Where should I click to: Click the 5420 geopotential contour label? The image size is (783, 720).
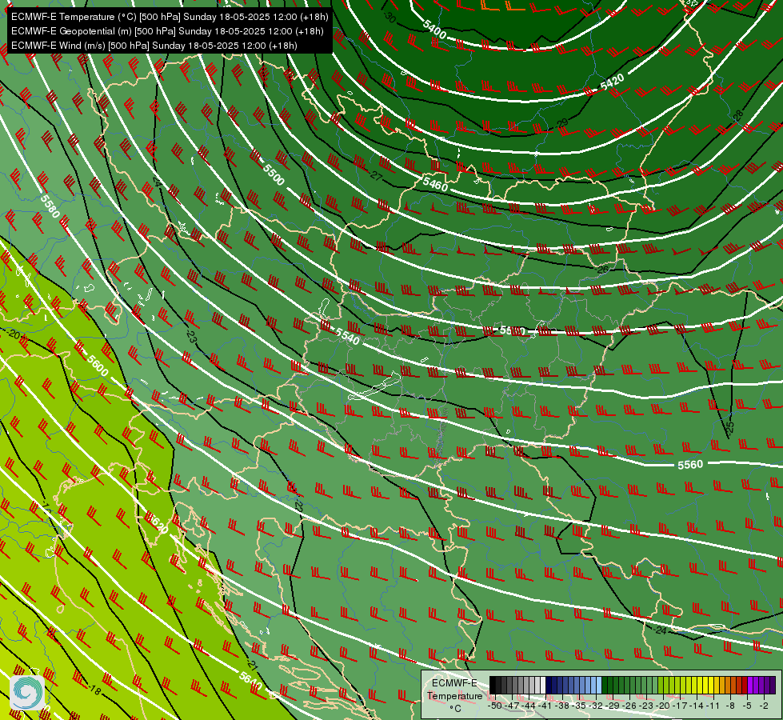(x=612, y=82)
